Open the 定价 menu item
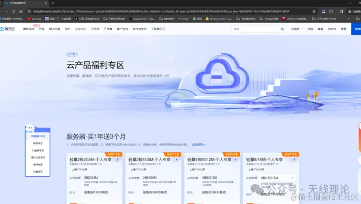Image resolution: width=361 pixels, height=204 pixels. [x=67, y=29]
